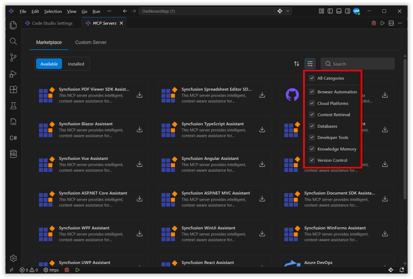The image size is (413, 279).
Task: Open the LOG file view icon
Action: click(x=13, y=122)
